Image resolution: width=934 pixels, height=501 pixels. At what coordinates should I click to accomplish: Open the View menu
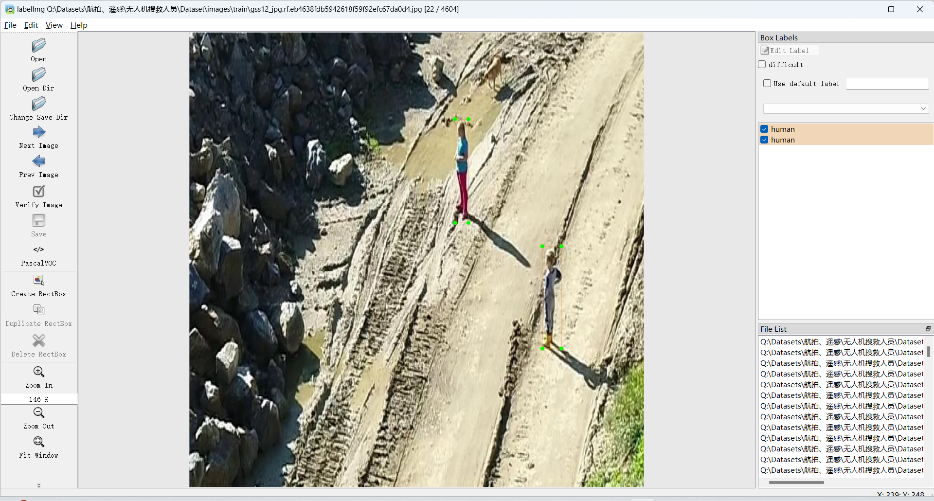(54, 25)
